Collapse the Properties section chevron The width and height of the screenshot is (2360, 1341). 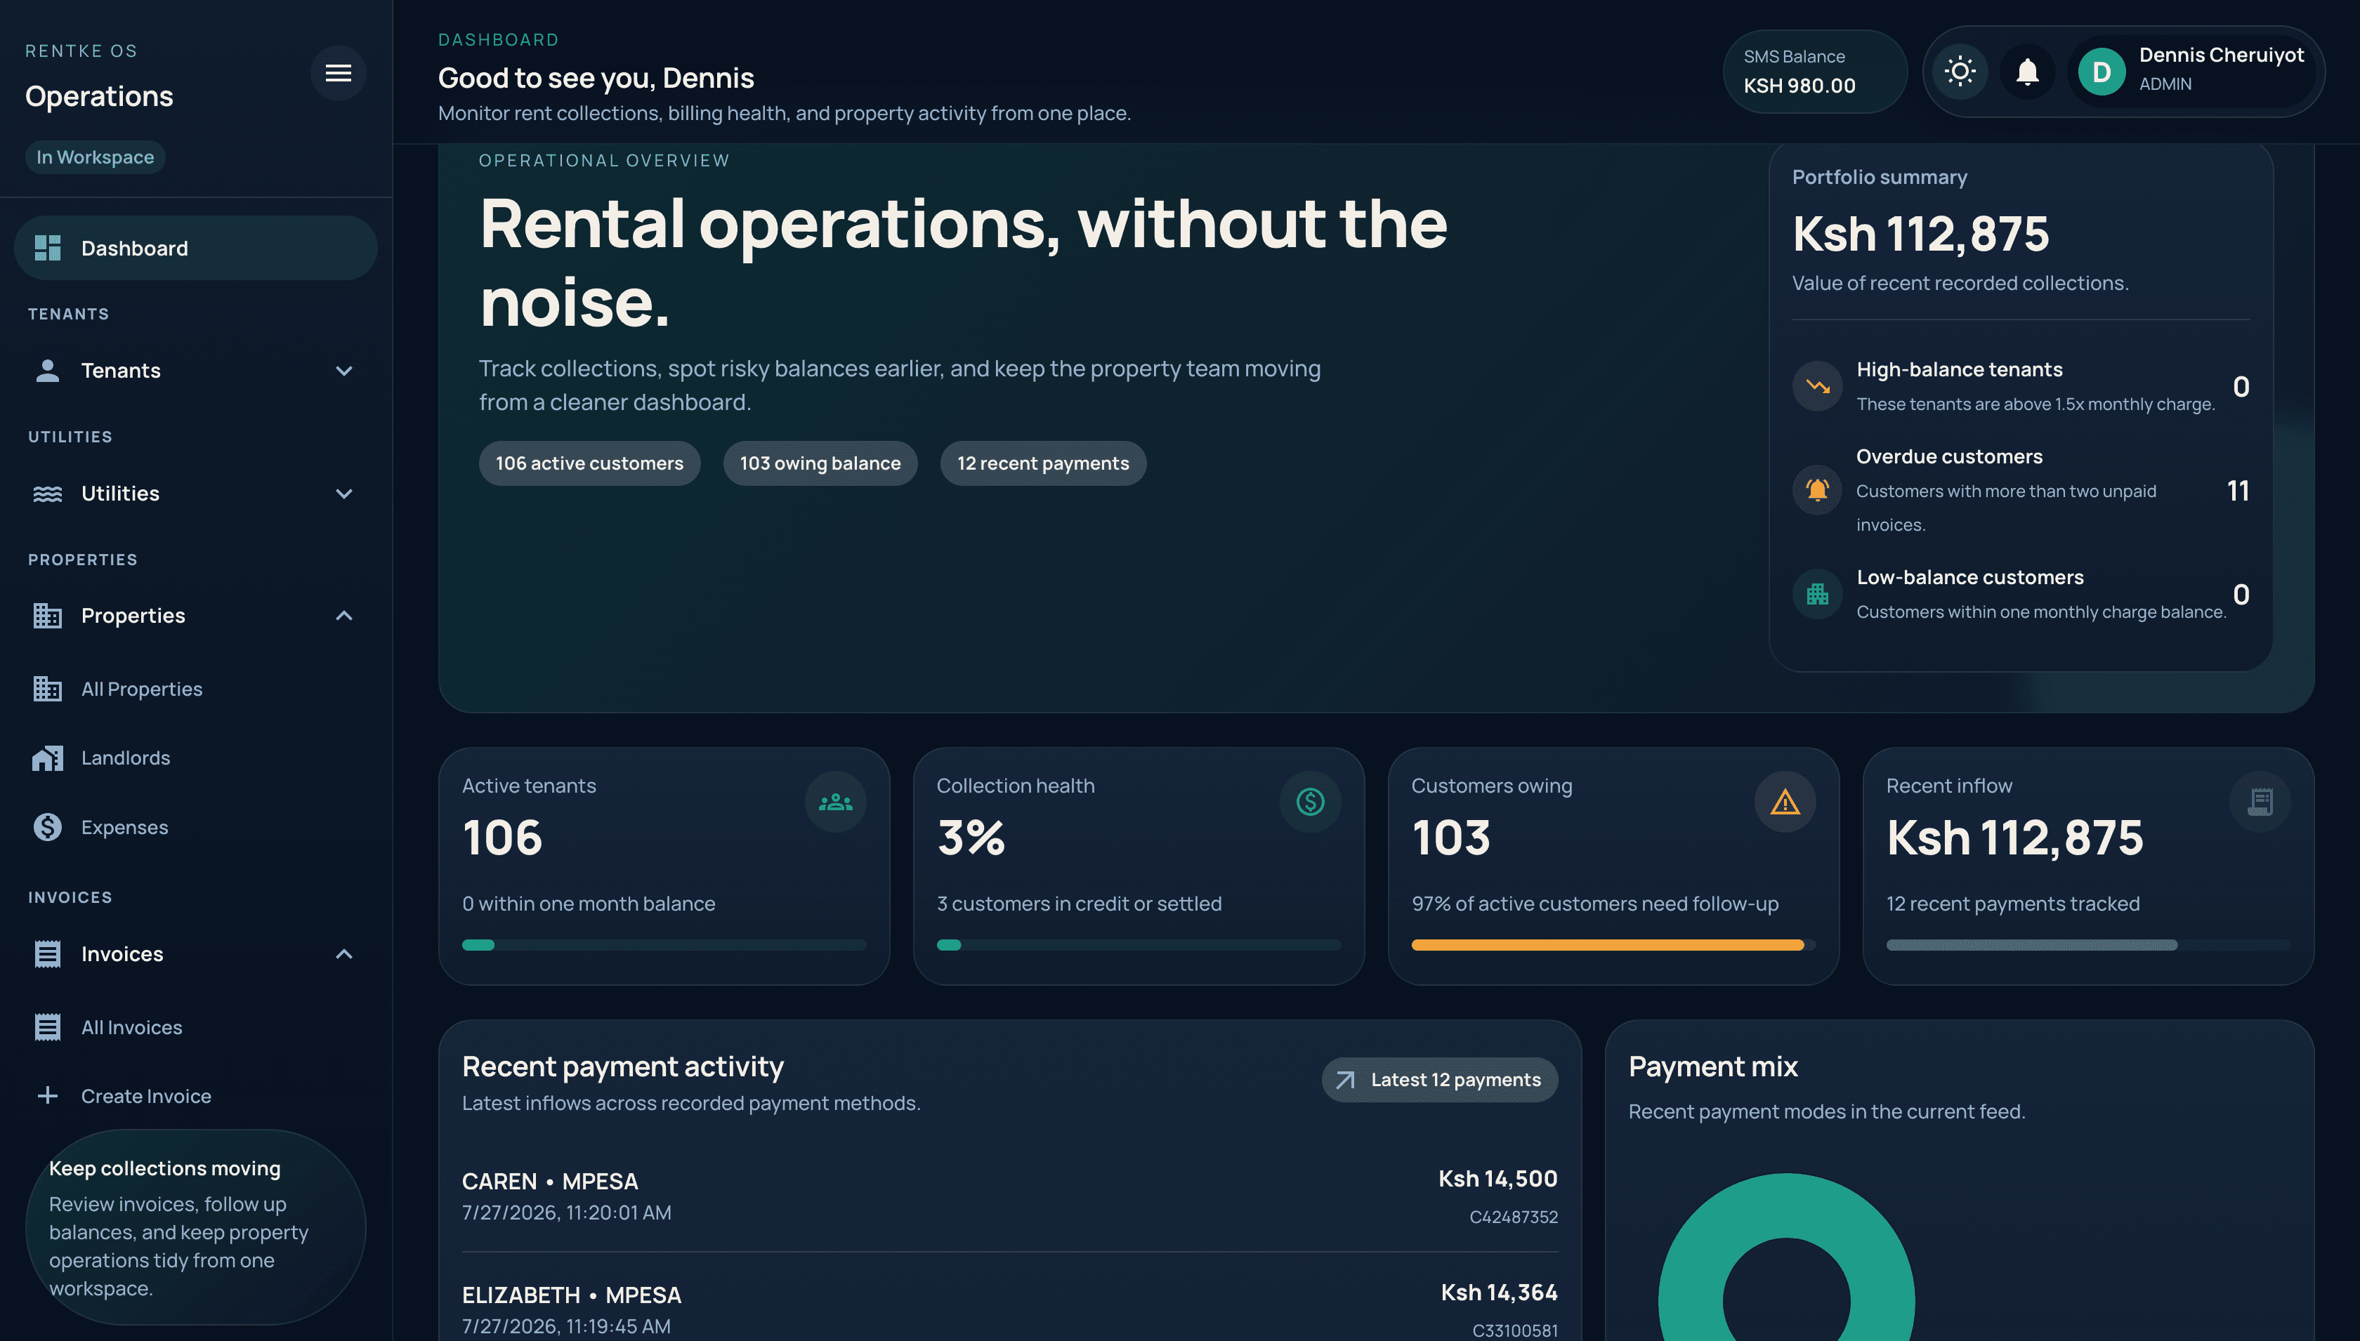[x=343, y=615]
